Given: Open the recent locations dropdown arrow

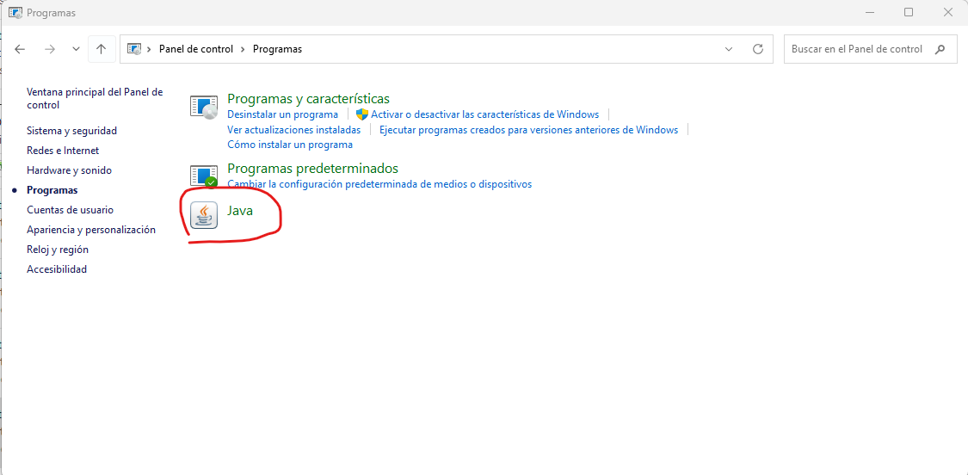Looking at the screenshot, I should click(76, 49).
